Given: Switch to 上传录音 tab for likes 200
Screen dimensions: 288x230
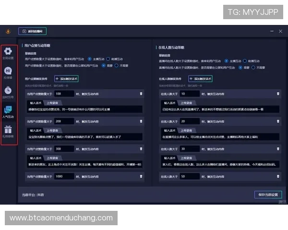Looking at the screenshot, I should [52, 130].
